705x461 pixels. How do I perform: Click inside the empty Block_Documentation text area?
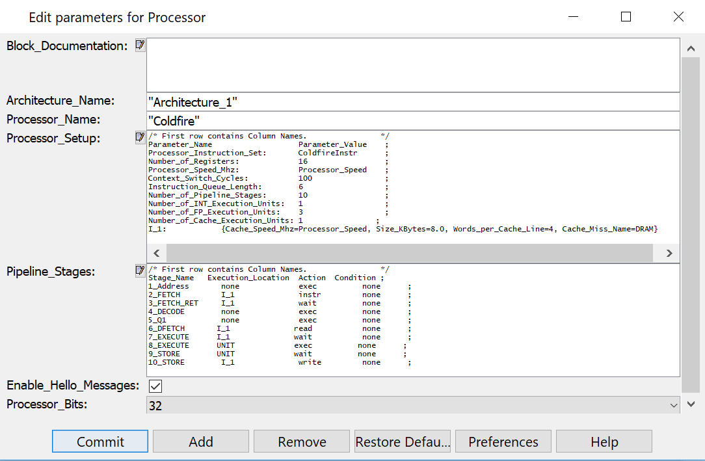pyautogui.click(x=413, y=65)
